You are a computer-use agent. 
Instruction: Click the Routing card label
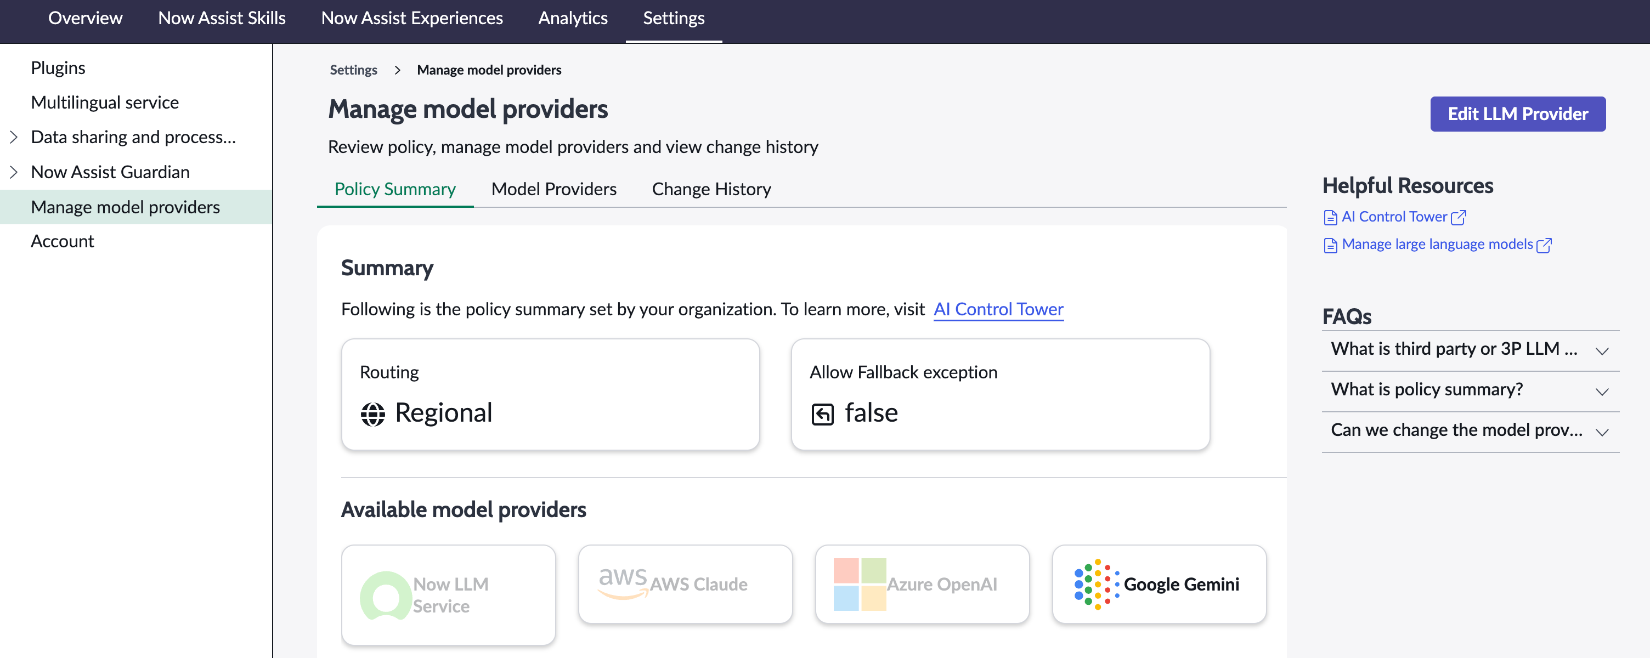click(389, 372)
